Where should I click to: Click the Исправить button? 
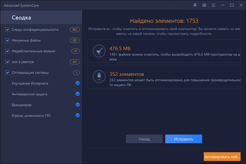tap(183, 139)
